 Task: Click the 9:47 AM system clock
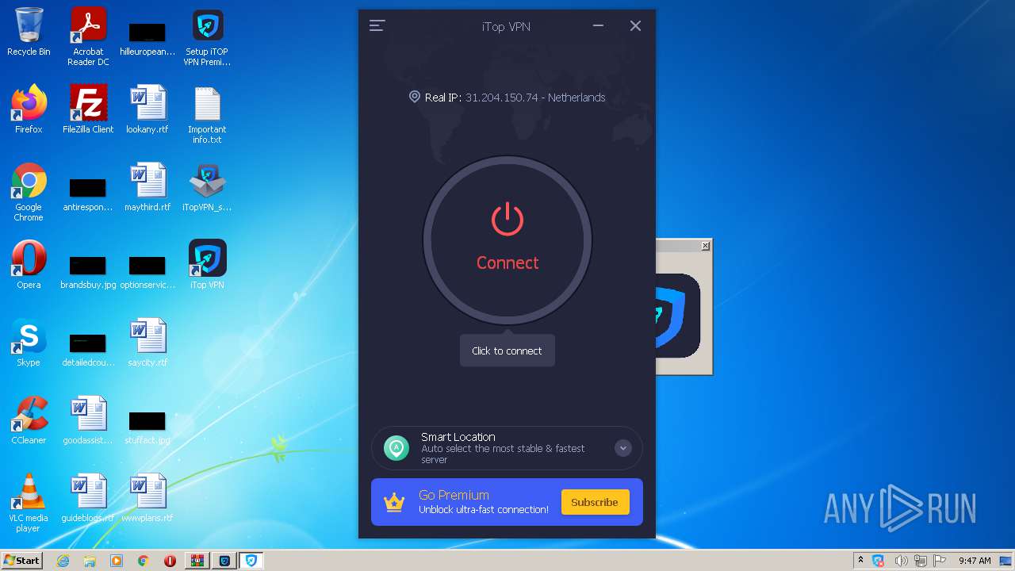coord(974,561)
